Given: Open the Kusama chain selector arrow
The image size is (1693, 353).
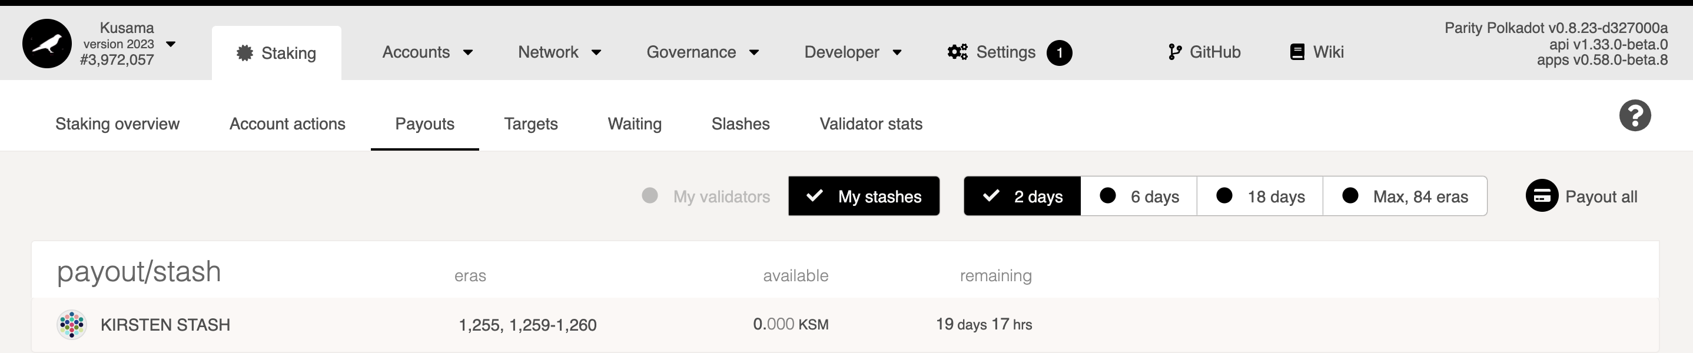Looking at the screenshot, I should tap(171, 44).
